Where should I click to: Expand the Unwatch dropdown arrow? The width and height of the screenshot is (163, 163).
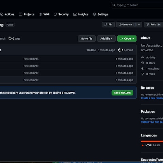(139, 25)
